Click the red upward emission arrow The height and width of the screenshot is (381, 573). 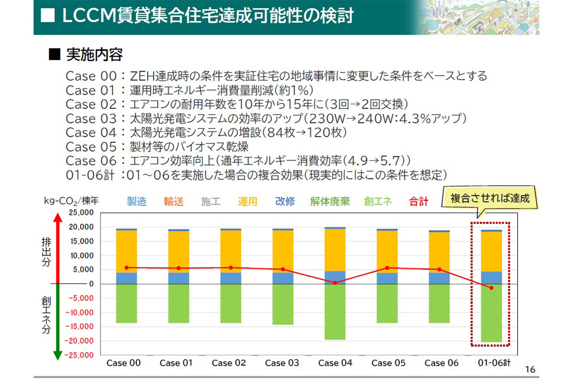pos(57,248)
